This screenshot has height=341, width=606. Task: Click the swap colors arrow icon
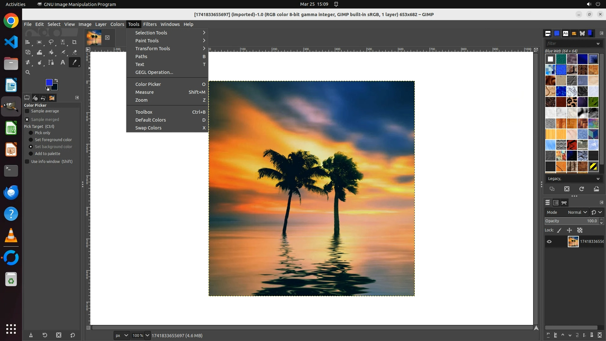coord(56,81)
